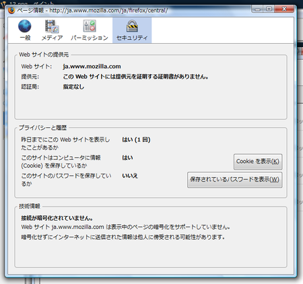Click the Web サイトの提供元 group heading
This screenshot has height=284, width=303.
pos(44,55)
